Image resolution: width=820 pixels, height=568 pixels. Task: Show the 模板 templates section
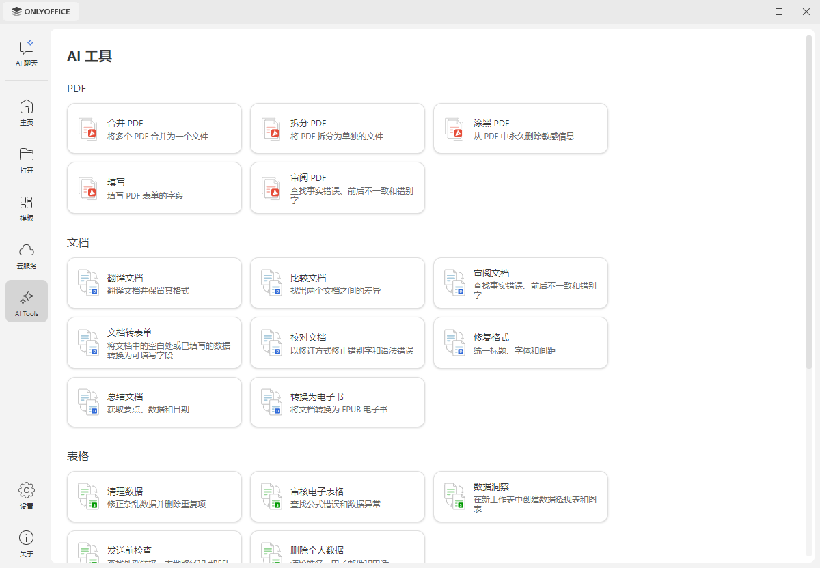(27, 208)
